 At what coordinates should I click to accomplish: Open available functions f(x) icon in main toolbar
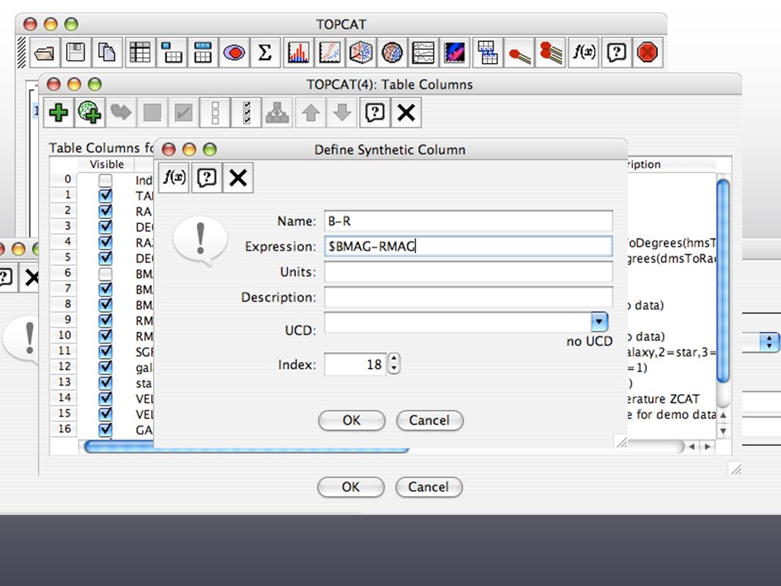[583, 52]
